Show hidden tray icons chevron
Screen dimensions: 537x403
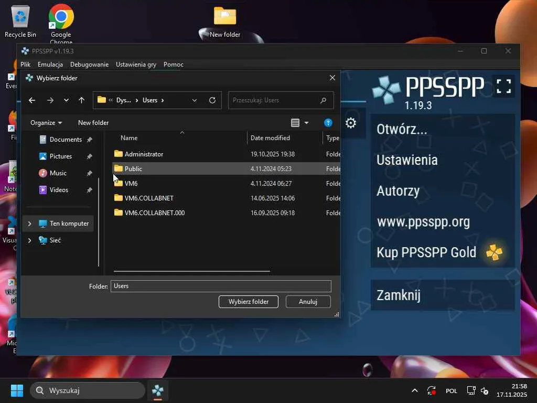click(x=414, y=390)
